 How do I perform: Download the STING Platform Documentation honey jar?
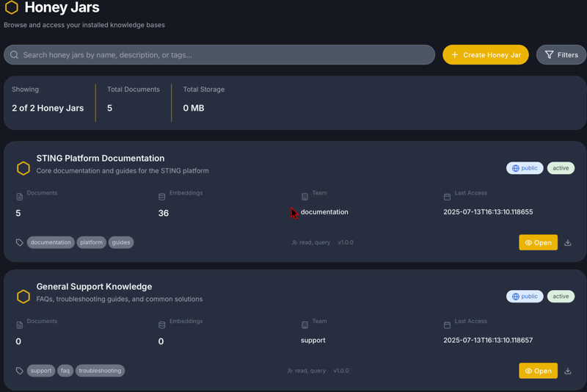point(568,243)
